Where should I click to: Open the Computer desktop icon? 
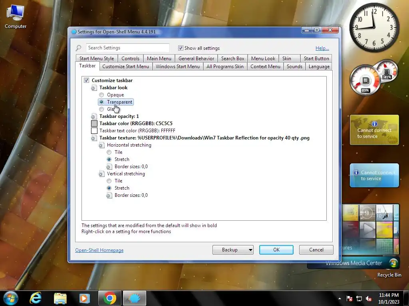[16, 16]
